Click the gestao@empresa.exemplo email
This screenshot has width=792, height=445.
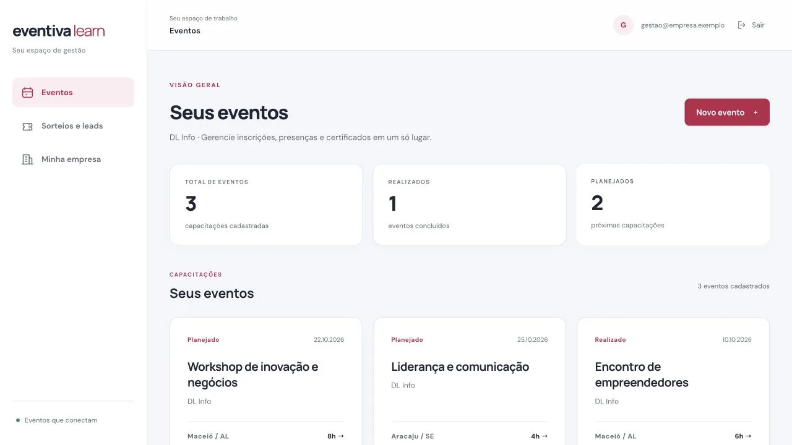point(682,25)
